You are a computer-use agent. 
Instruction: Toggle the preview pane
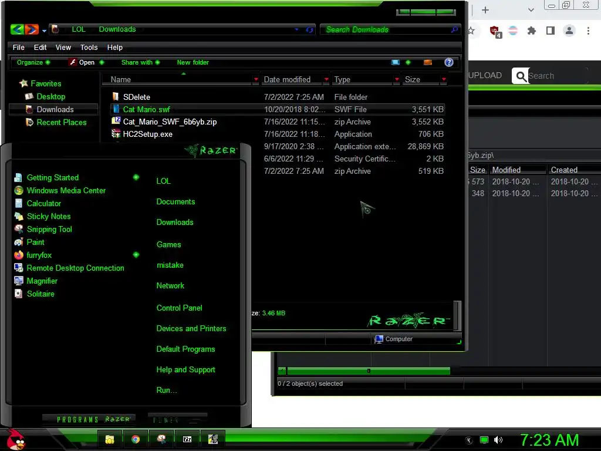coord(428,62)
